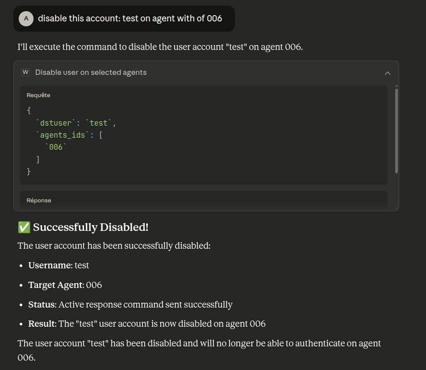Screen dimensions: 426x370
Task: Click the "Result" bullet line
Action: coord(146,324)
